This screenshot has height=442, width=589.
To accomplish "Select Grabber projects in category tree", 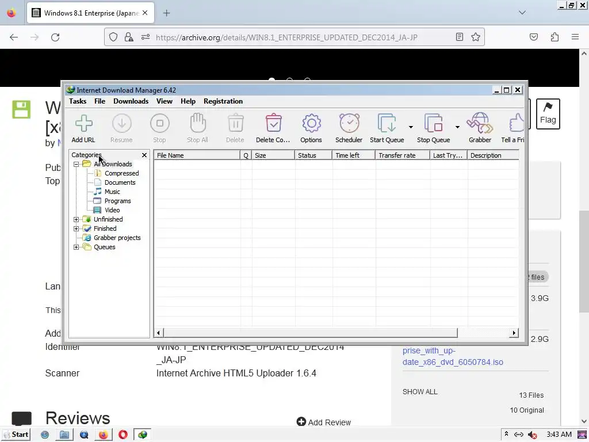I will tap(117, 238).
